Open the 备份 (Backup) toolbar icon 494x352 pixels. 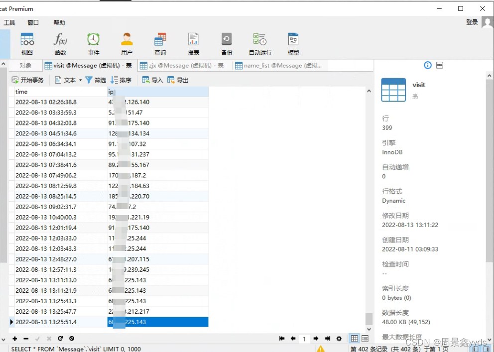point(227,44)
